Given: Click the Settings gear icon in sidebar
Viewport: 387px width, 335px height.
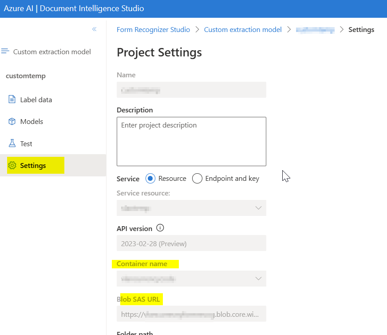Looking at the screenshot, I should pyautogui.click(x=12, y=165).
